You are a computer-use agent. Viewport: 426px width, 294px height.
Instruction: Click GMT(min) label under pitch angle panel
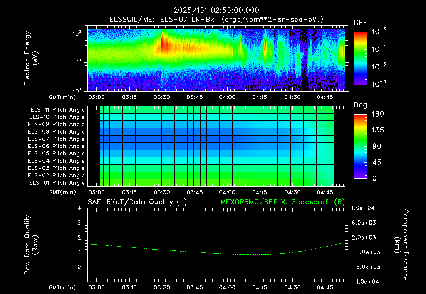point(62,192)
